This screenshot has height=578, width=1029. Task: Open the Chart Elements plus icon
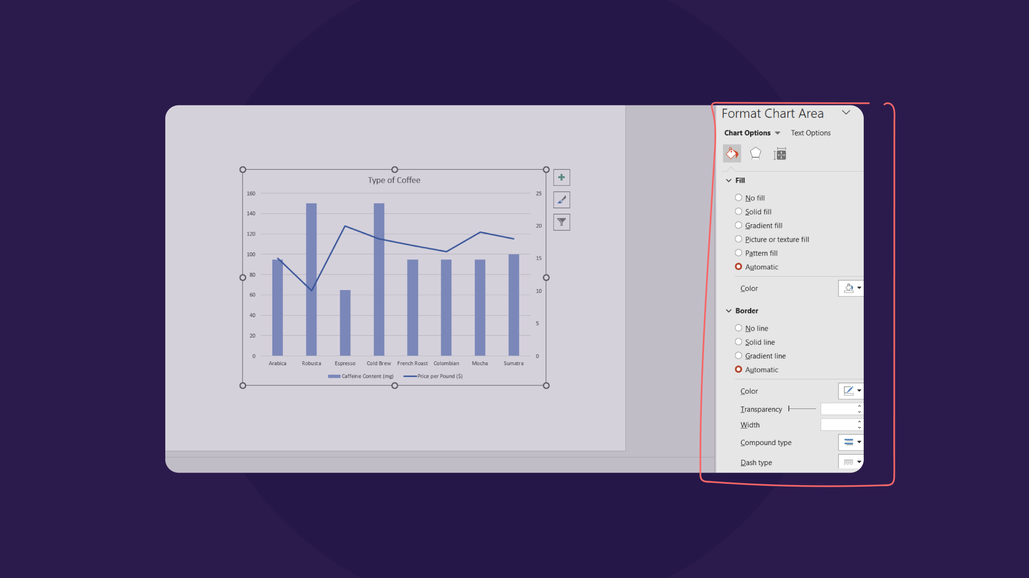[561, 177]
